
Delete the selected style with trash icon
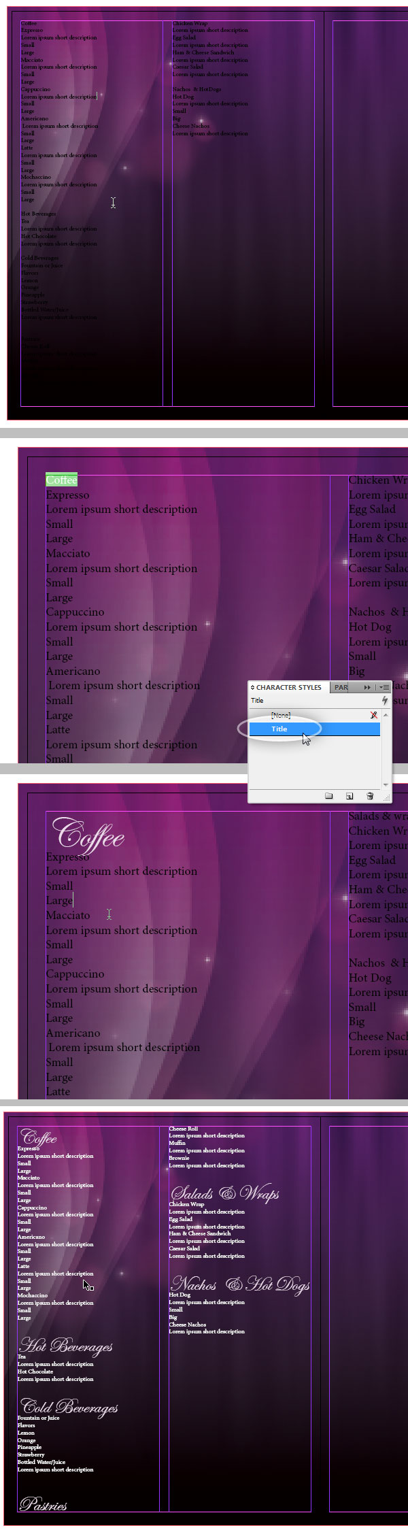tap(370, 795)
